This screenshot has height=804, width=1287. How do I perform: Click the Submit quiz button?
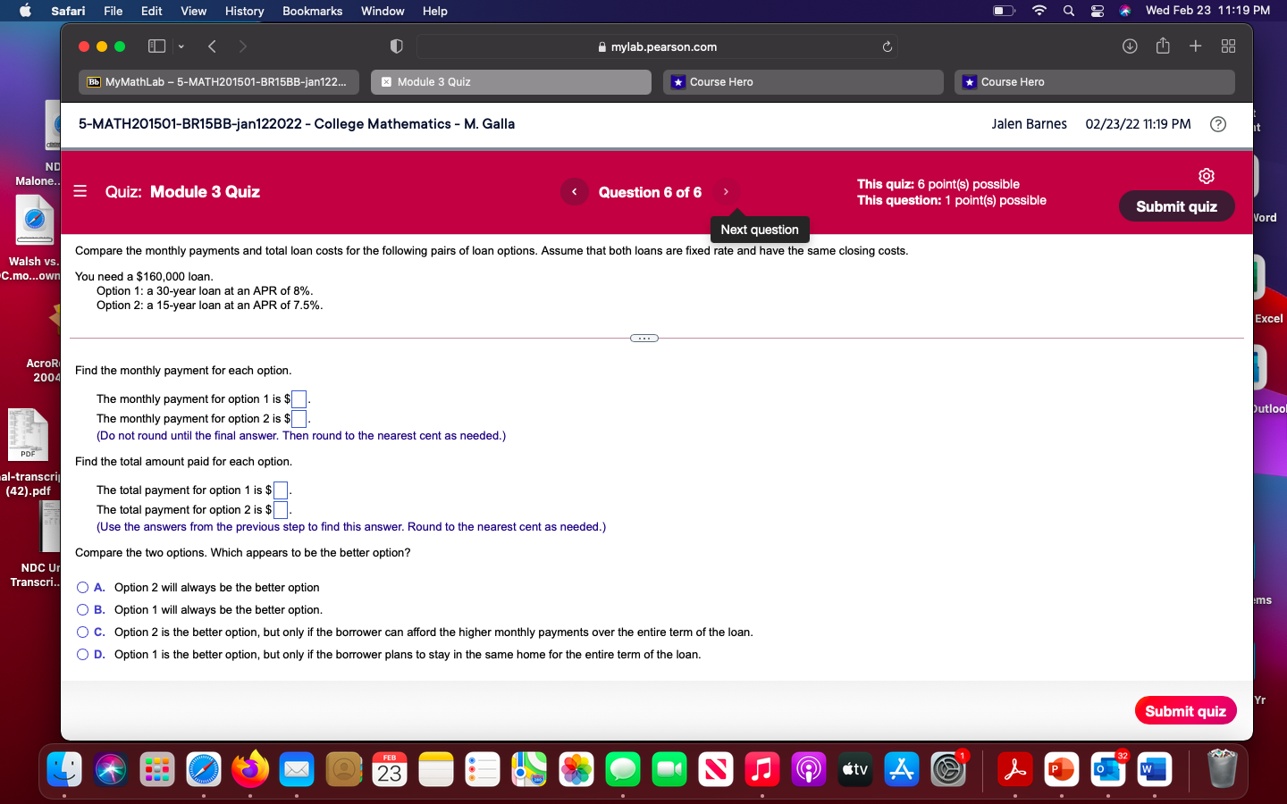tap(1176, 206)
